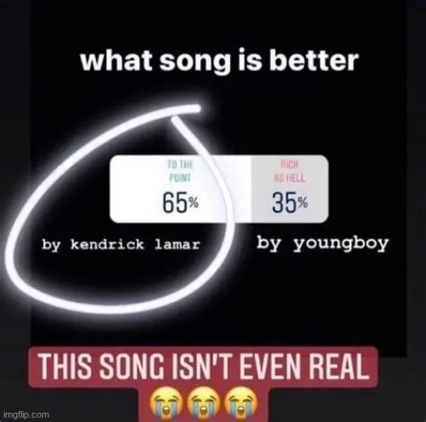Click the word 'lamar' in the caption

177,244
